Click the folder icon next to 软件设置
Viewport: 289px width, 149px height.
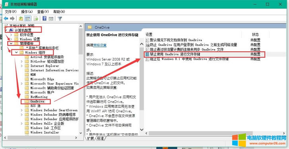click(16, 34)
